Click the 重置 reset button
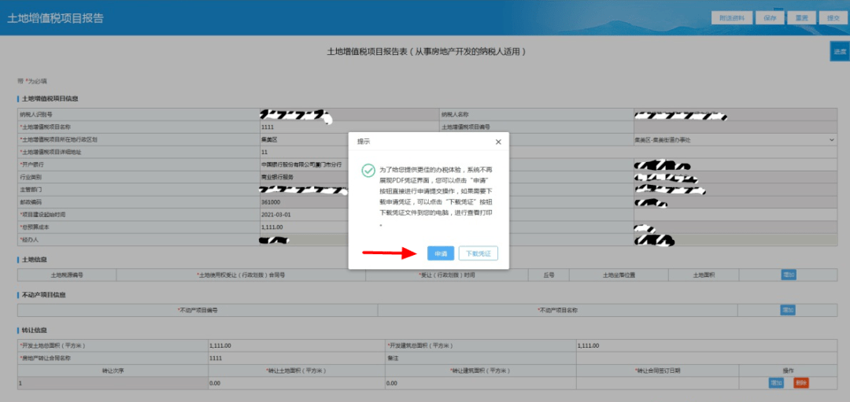 click(x=802, y=18)
